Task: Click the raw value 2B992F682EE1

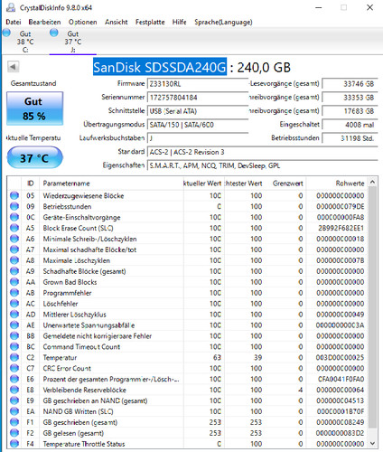Action: pos(341,228)
